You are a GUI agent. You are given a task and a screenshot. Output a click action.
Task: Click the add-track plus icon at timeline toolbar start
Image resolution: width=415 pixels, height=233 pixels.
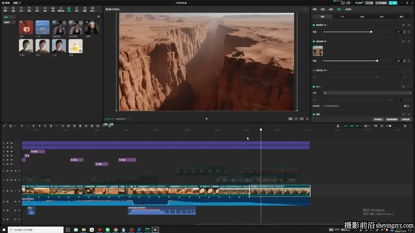point(4,126)
